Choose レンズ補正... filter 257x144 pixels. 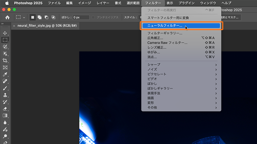pyautogui.click(x=181, y=47)
